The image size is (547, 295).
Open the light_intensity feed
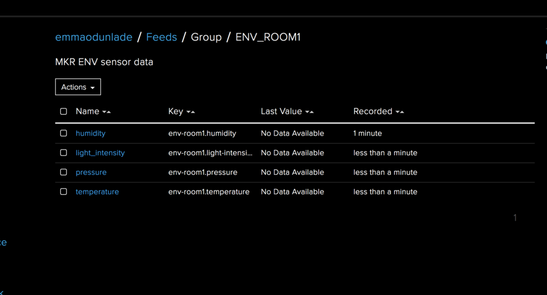pos(100,153)
